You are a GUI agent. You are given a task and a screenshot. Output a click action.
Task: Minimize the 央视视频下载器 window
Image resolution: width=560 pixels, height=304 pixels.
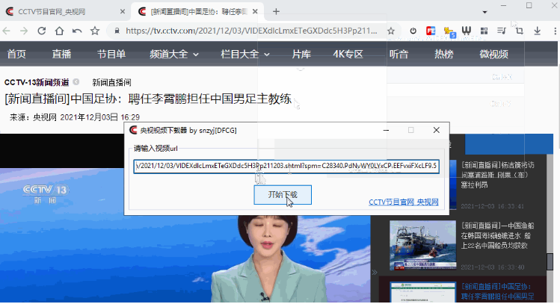point(386,130)
